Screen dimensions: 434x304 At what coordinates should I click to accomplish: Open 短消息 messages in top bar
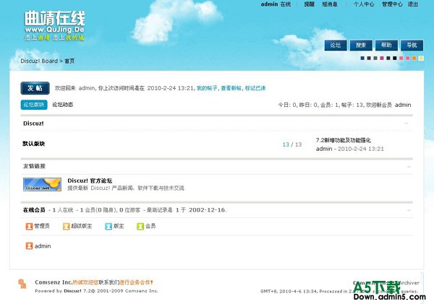click(330, 4)
